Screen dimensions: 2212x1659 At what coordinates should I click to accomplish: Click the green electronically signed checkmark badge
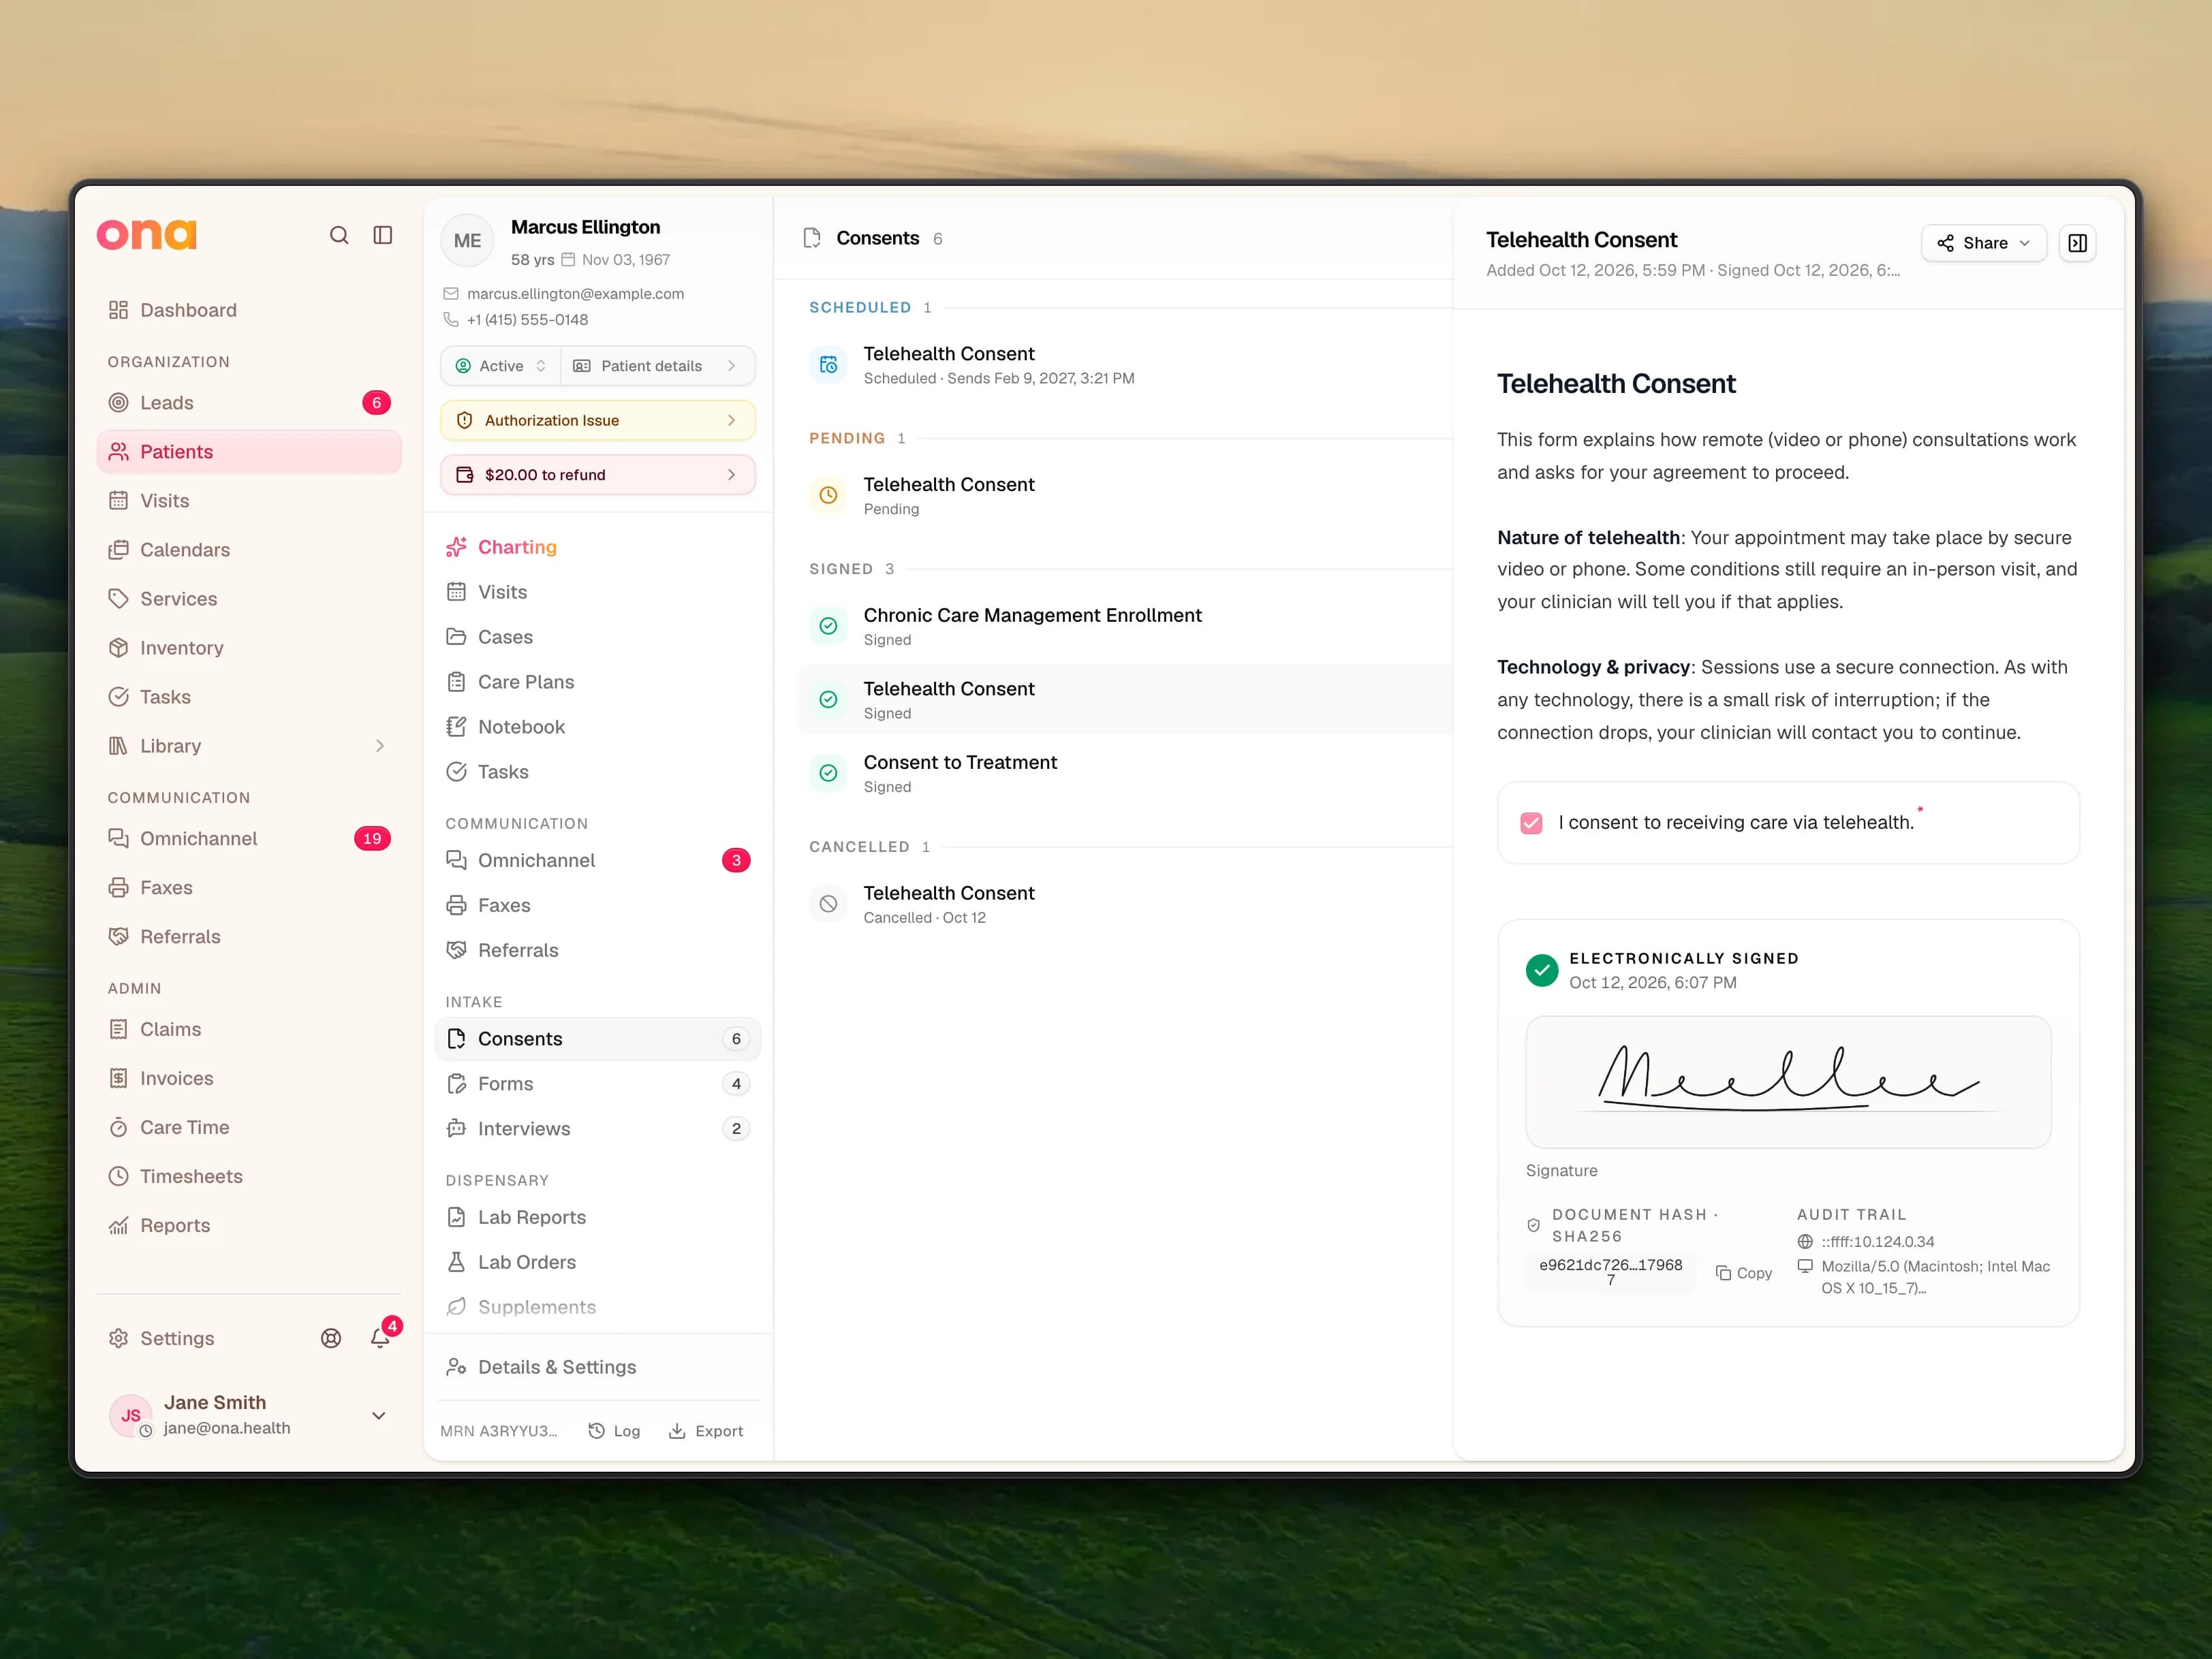tap(1541, 969)
